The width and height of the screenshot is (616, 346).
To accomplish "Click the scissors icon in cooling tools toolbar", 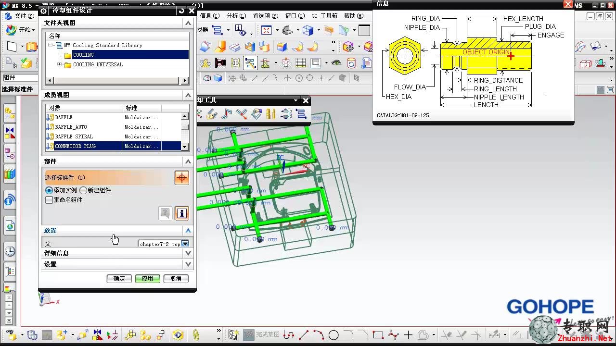I will coord(242,114).
